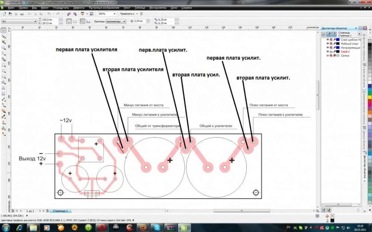Screen dimensions: 372x232
Task: Open Application launcher dropdown arrow
Action: [x=87, y=14]
